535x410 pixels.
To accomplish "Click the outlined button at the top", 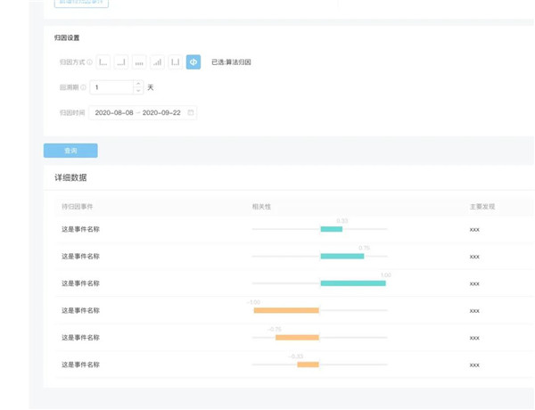I will (81, 3).
